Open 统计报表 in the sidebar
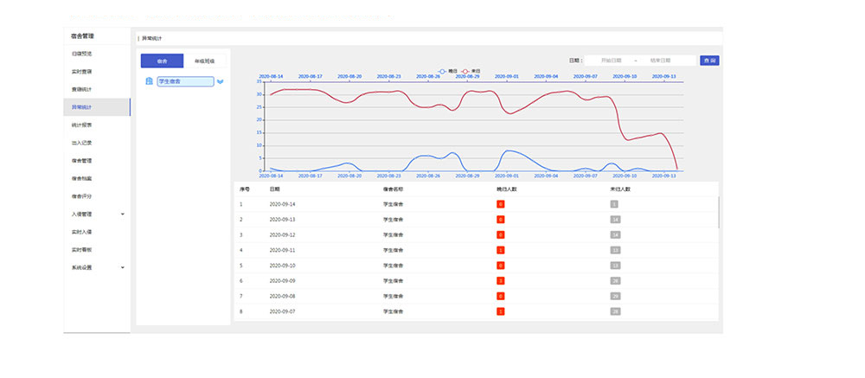The width and height of the screenshot is (865, 378). click(82, 125)
